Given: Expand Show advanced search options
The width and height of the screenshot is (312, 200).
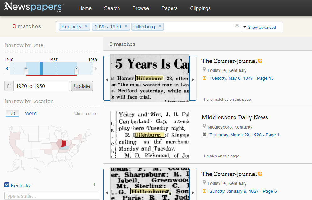Looking at the screenshot, I should (260, 27).
